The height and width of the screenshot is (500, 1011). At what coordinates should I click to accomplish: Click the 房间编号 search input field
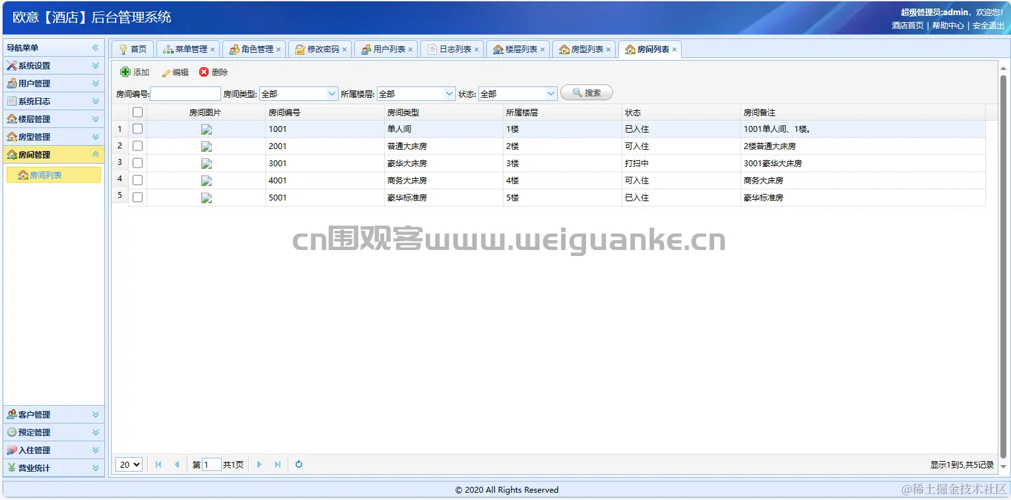tap(185, 94)
